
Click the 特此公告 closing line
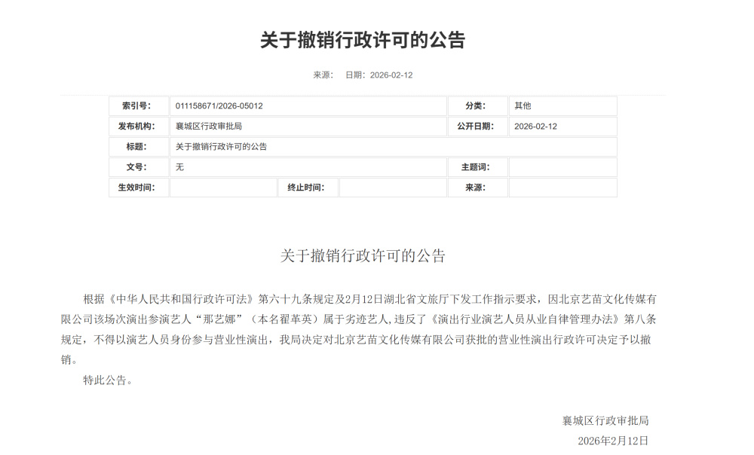point(108,380)
